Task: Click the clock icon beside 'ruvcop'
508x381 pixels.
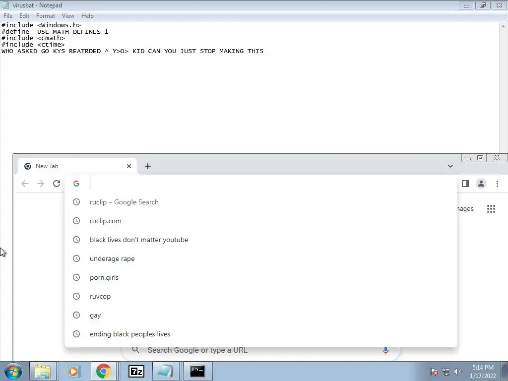Action: pos(76,297)
